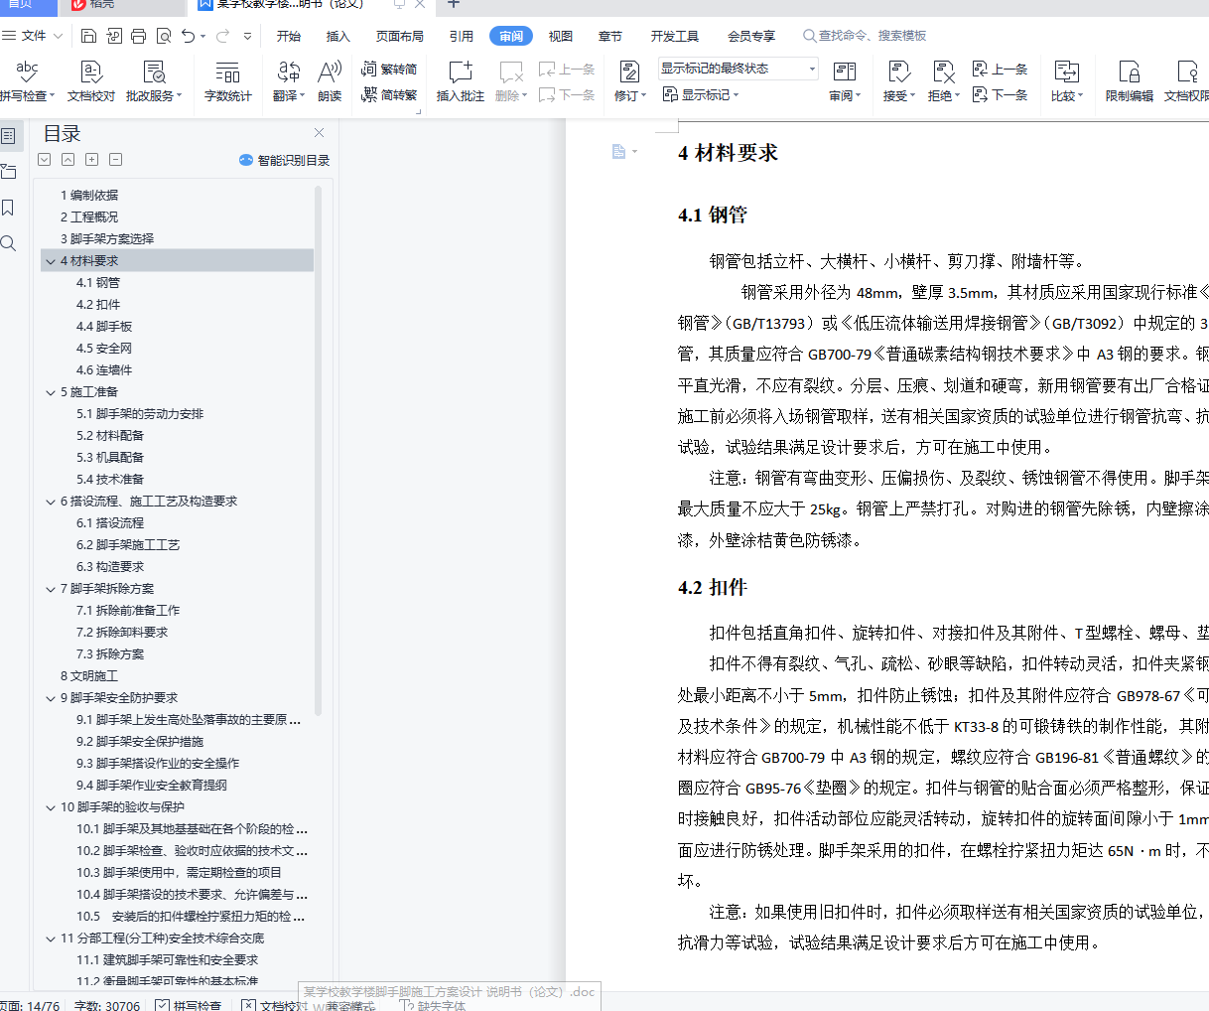Click the page count 14/76 in status bar

[30, 1005]
